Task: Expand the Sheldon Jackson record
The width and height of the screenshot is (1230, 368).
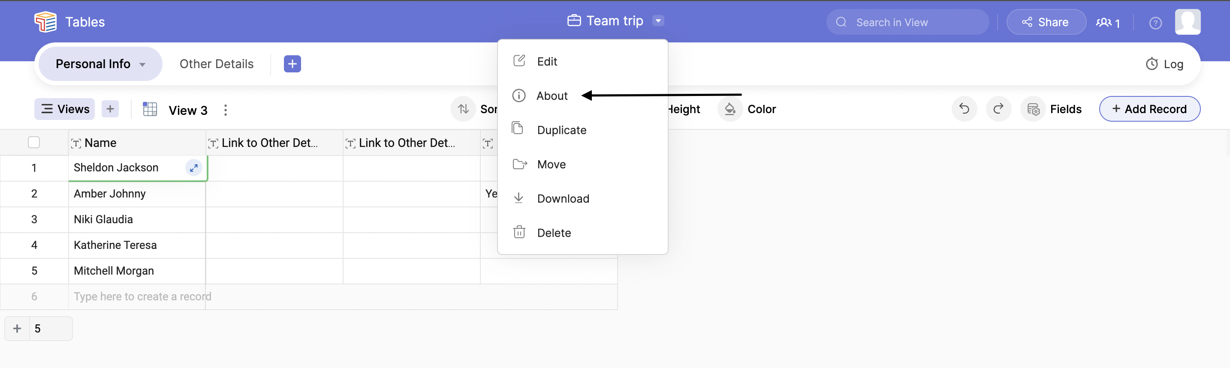Action: (194, 168)
